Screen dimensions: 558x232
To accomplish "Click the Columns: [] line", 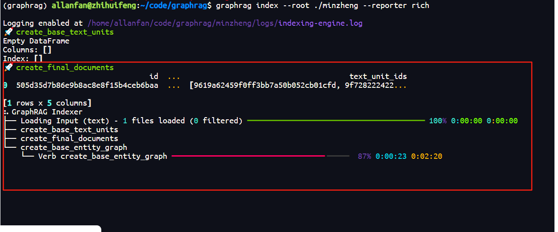I will point(27,50).
